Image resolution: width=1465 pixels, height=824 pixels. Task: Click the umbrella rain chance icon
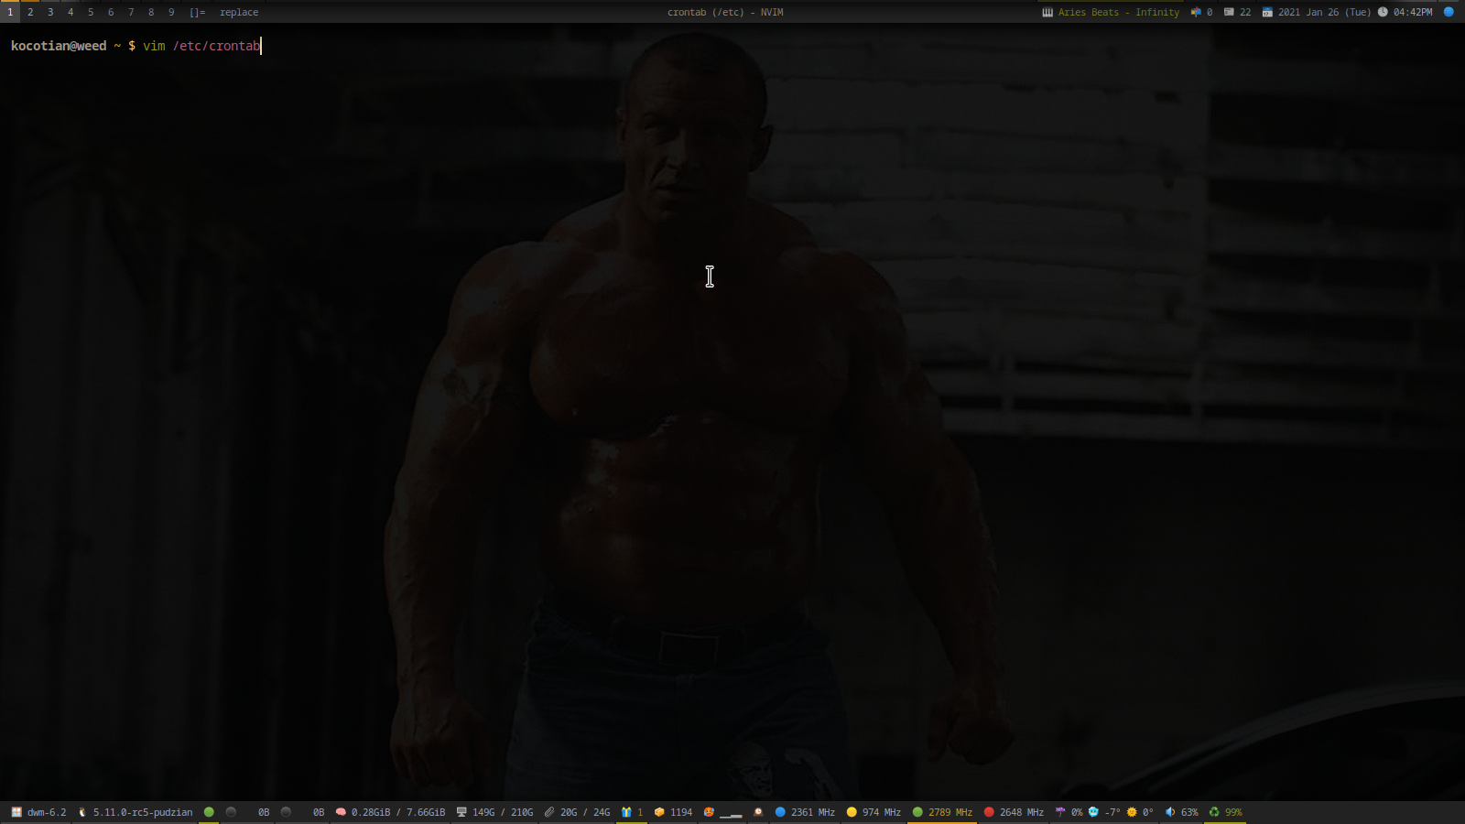pyautogui.click(x=1060, y=812)
